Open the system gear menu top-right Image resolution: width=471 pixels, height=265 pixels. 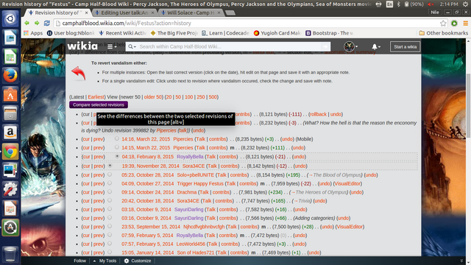(465, 4)
